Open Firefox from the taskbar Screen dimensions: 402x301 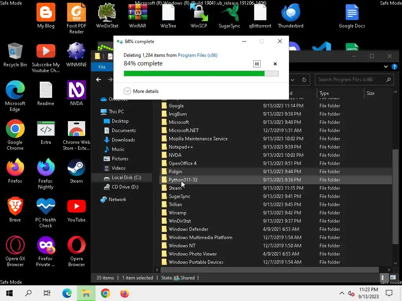(125, 293)
